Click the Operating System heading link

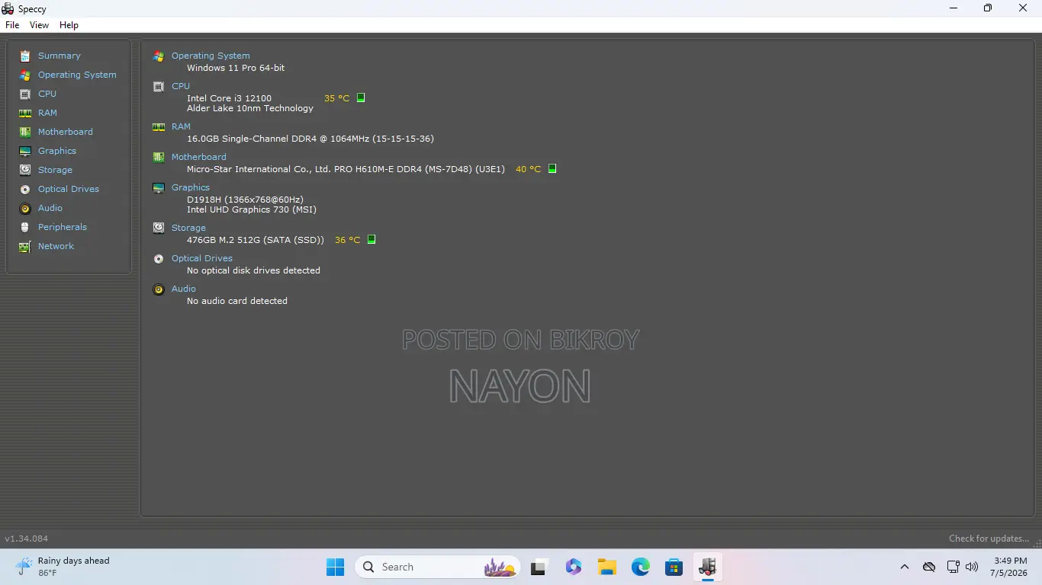coord(211,56)
